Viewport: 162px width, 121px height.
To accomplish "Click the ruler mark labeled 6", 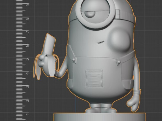I will tap(28, 46).
